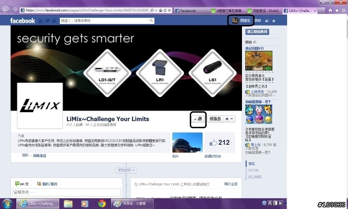Open the cartoon pets ad image
This screenshot has width=348, height=209.
pyautogui.click(x=259, y=114)
